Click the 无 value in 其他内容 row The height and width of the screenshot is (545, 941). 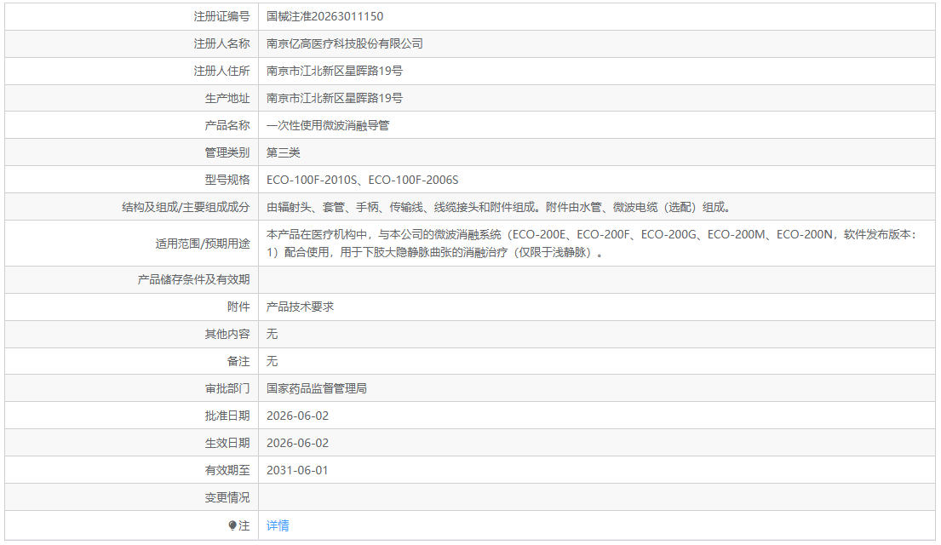(272, 334)
